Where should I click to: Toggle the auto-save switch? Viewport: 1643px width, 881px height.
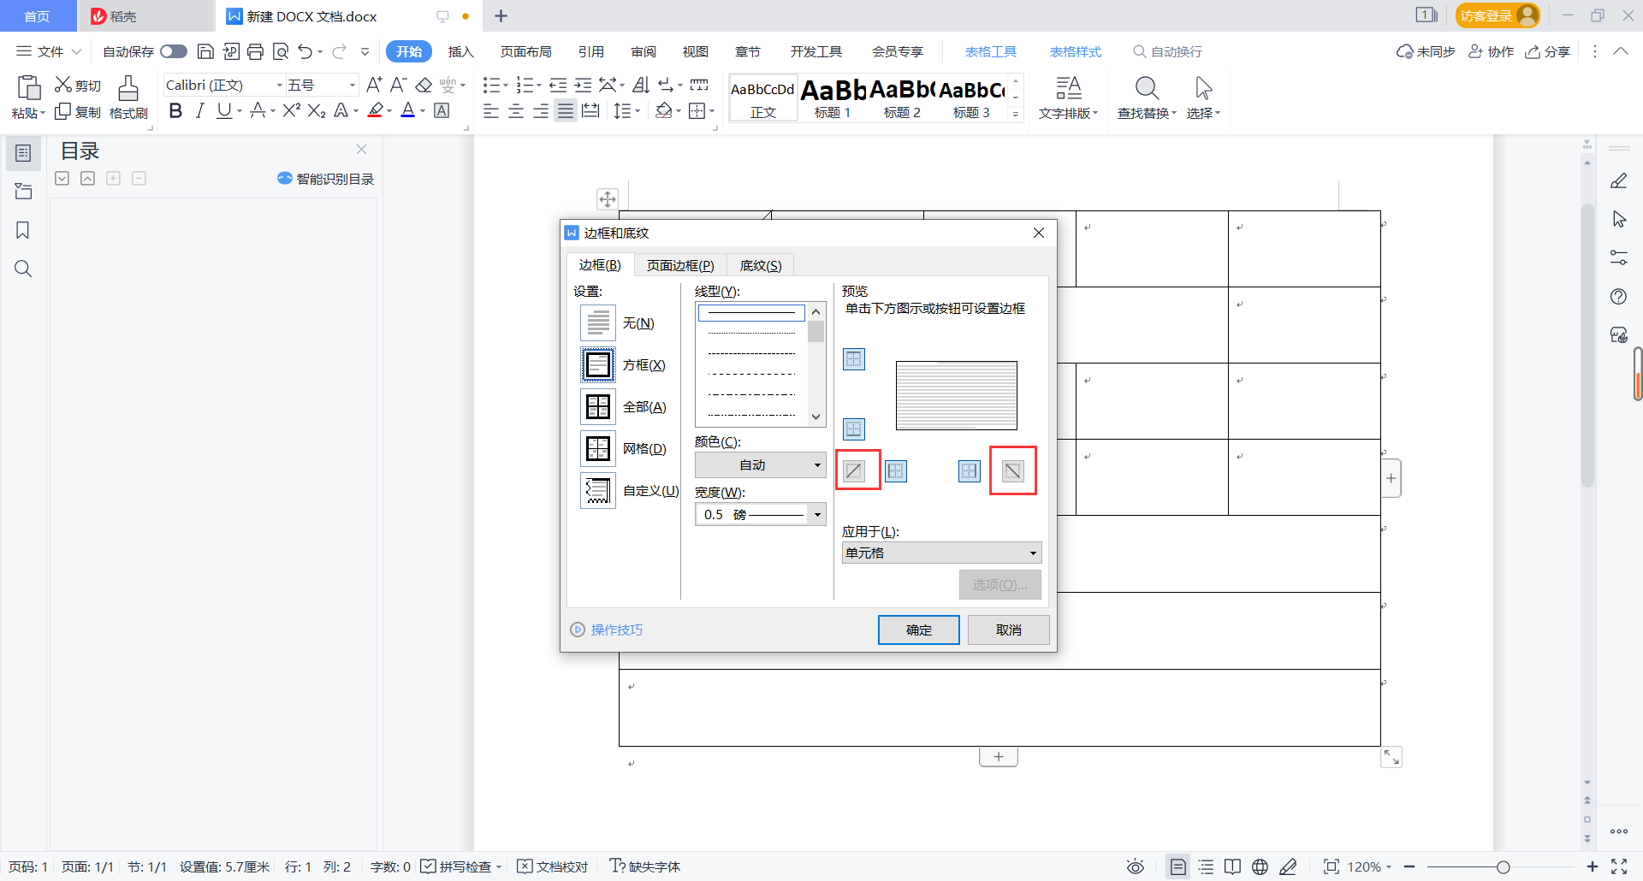pos(174,51)
